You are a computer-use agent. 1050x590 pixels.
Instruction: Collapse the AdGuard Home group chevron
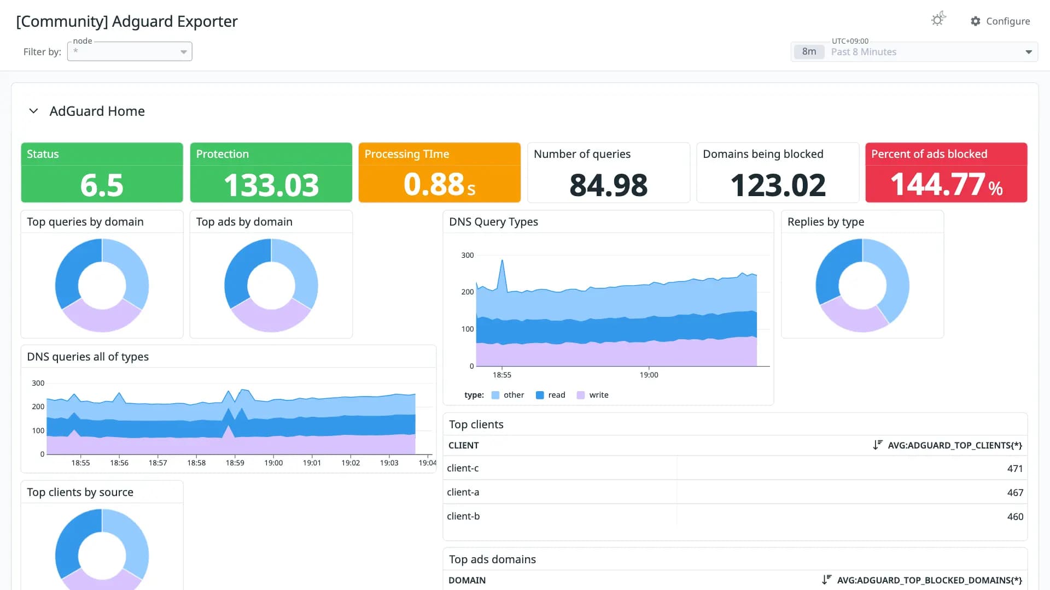click(33, 111)
